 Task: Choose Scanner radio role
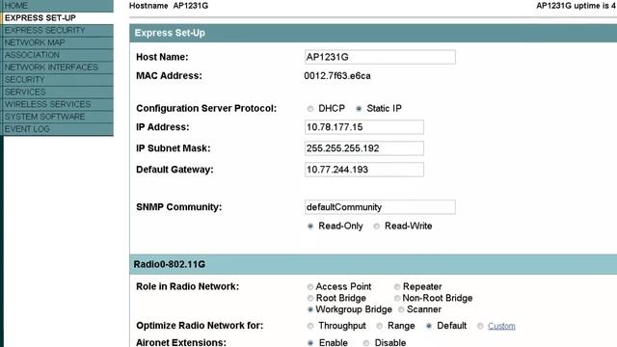click(x=401, y=309)
